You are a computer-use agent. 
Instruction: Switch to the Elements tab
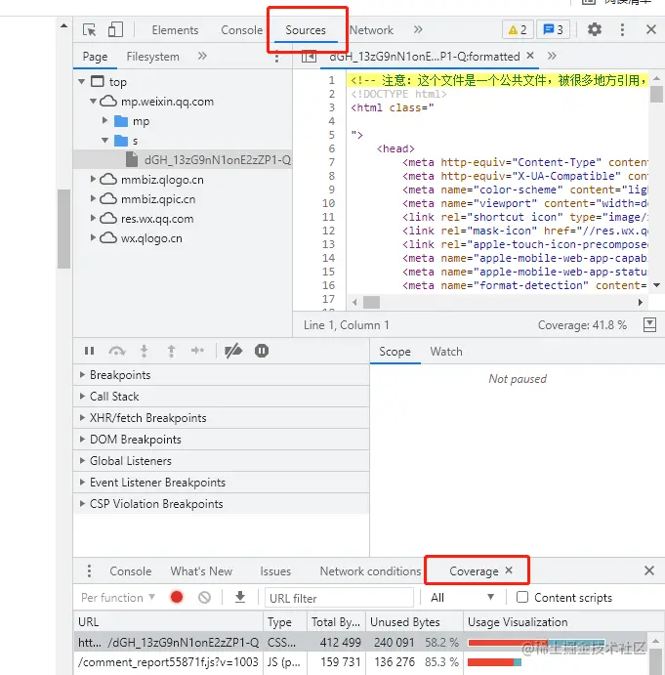pyautogui.click(x=175, y=30)
